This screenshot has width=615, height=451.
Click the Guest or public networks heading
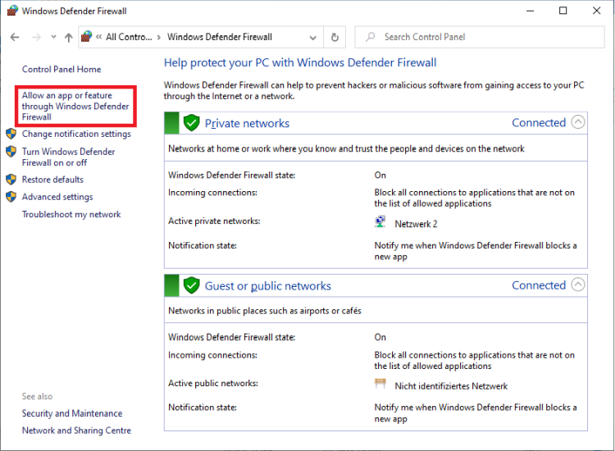coord(268,286)
